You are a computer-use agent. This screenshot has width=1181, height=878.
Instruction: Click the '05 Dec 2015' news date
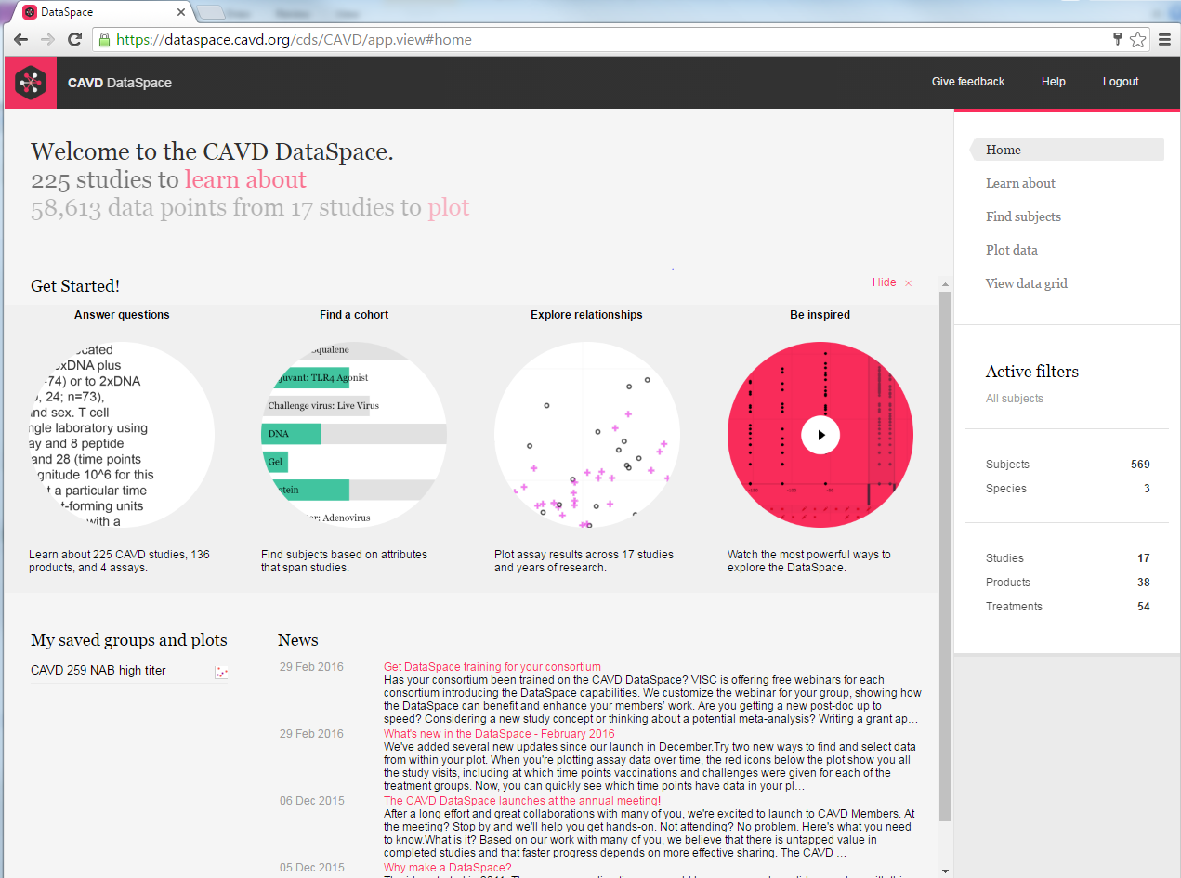pos(312,868)
